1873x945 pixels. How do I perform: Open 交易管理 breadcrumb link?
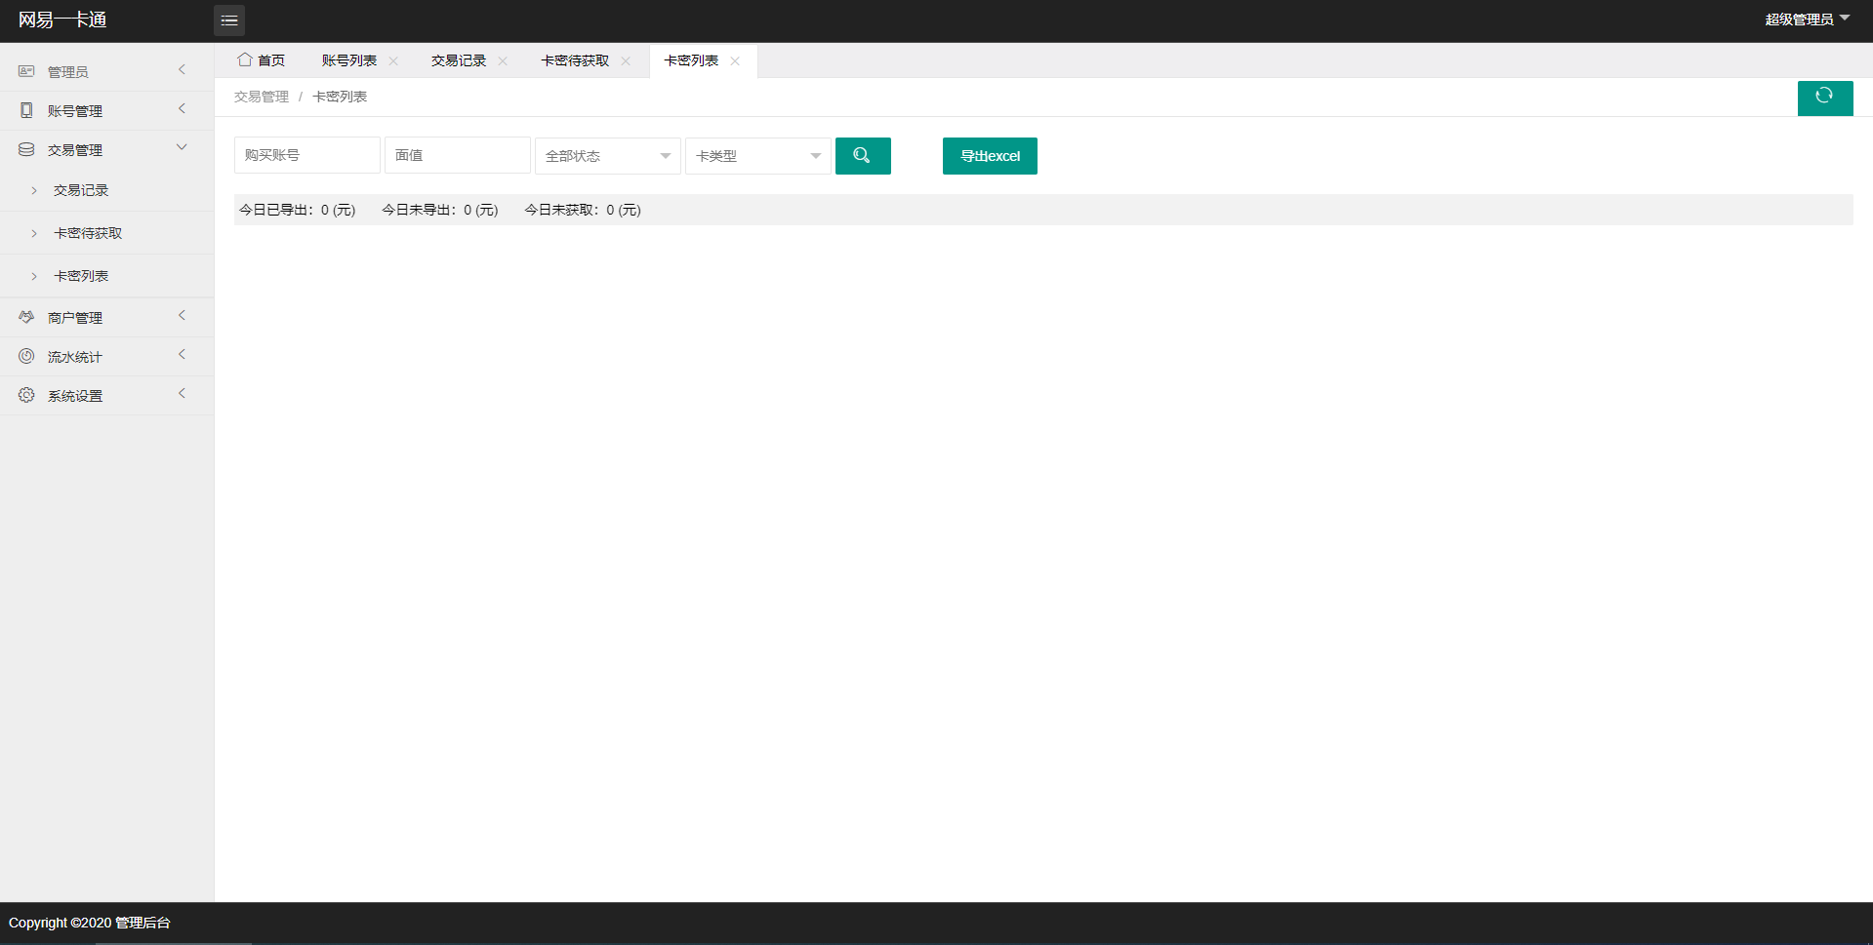[x=261, y=96]
